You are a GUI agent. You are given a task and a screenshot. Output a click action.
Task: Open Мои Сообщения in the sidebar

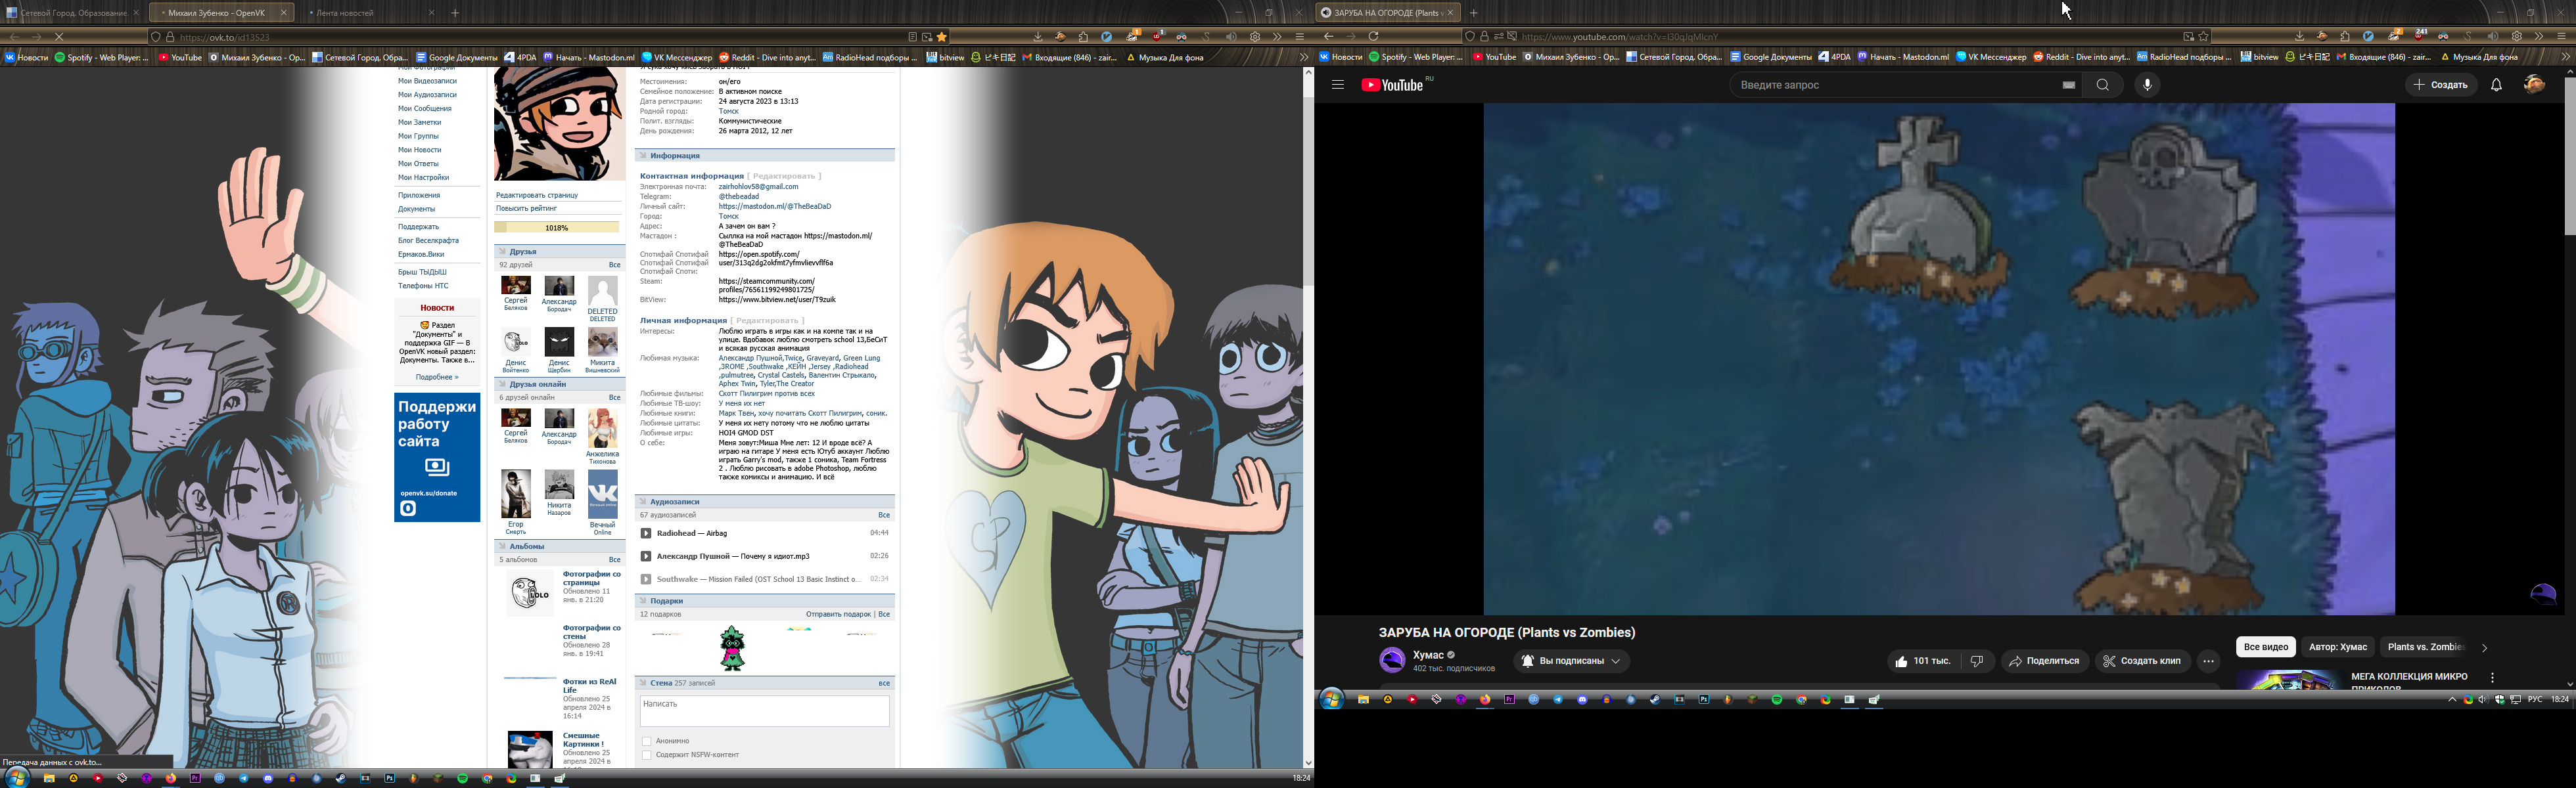[x=424, y=109]
